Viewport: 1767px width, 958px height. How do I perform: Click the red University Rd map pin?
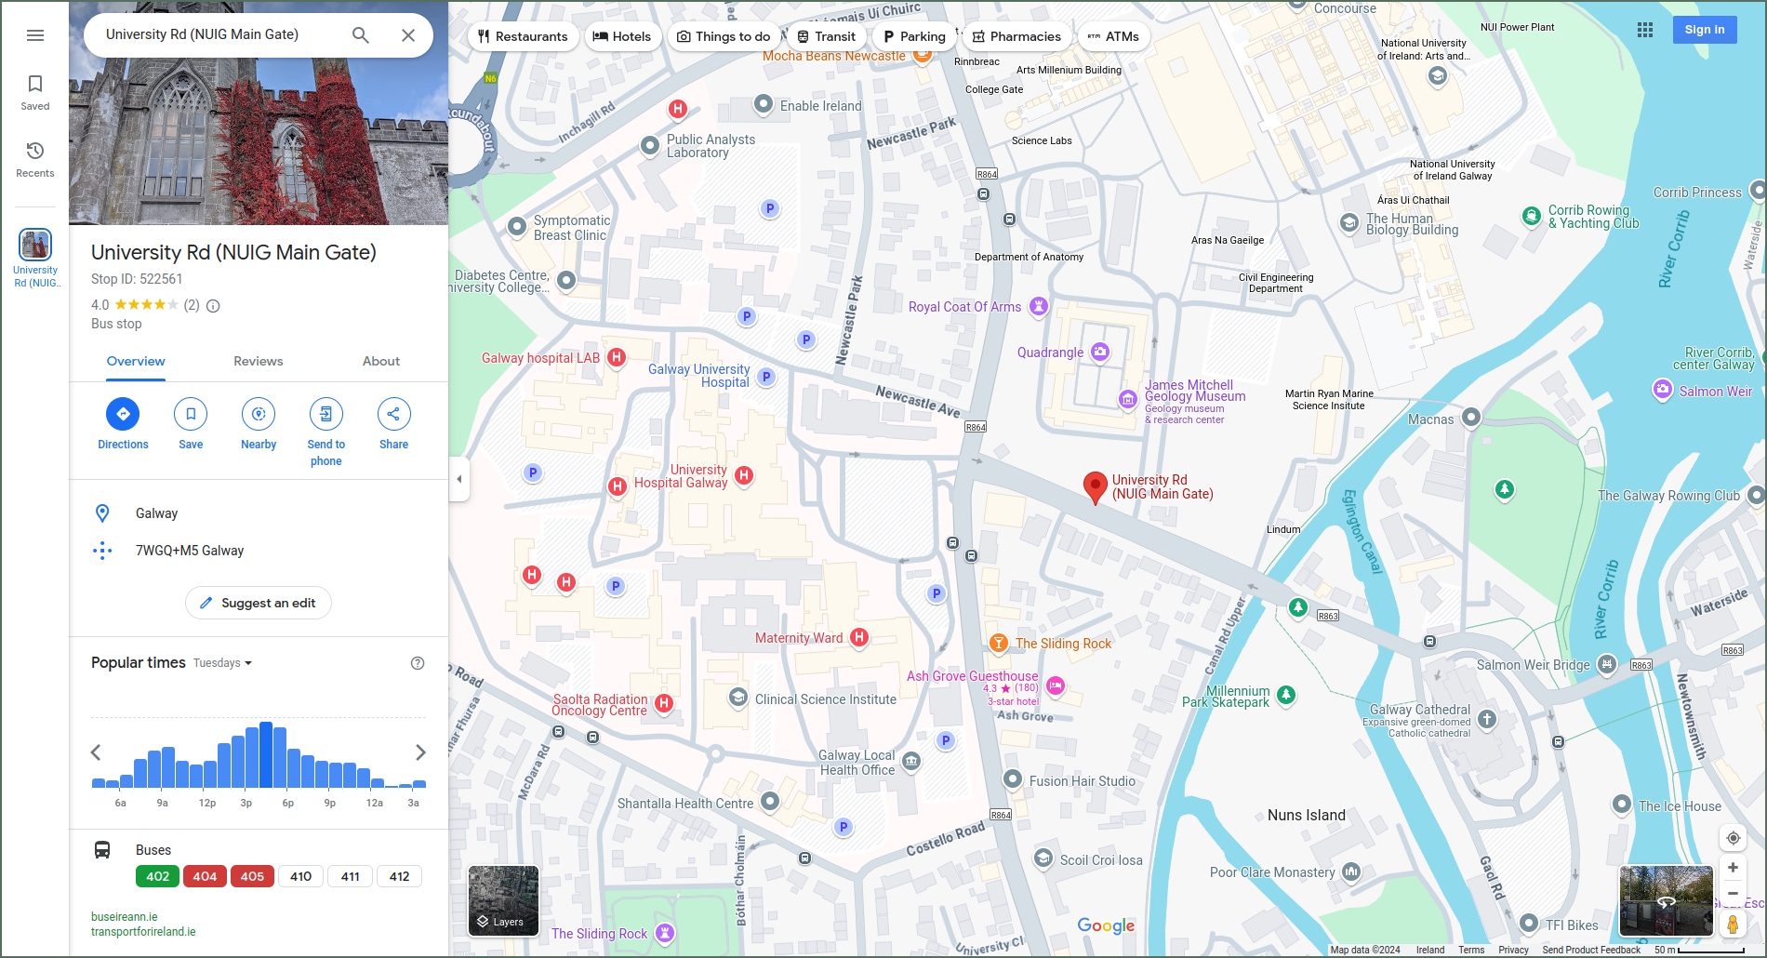click(x=1096, y=487)
